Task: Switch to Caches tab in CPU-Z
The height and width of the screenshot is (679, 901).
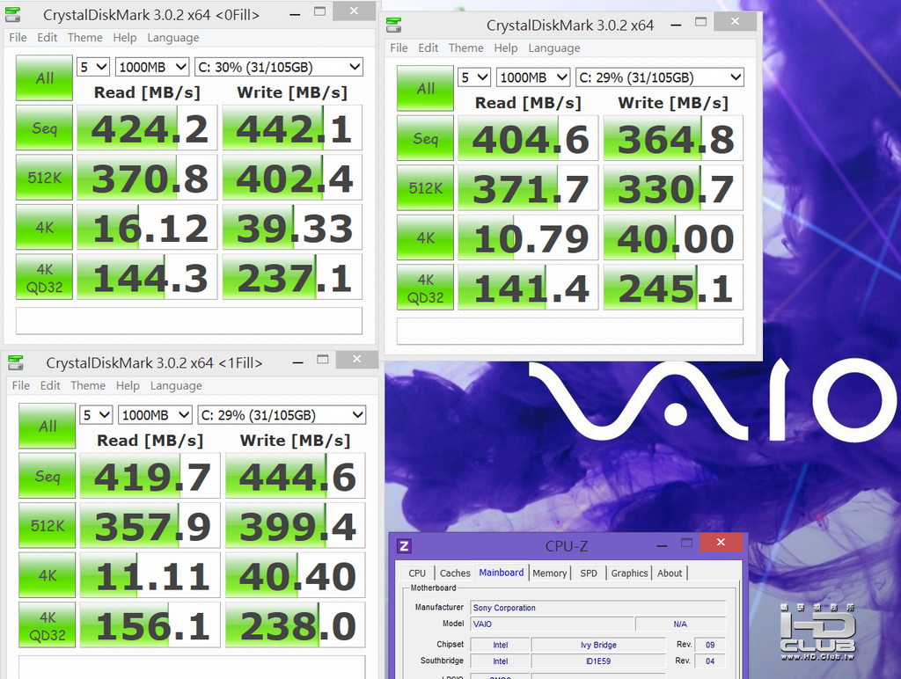Action: 455,573
